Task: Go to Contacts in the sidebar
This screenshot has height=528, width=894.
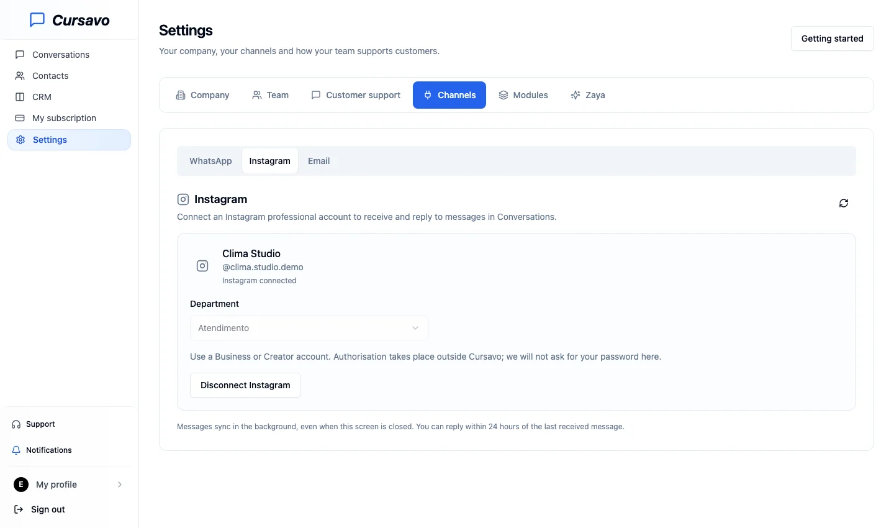Action: click(x=69, y=76)
